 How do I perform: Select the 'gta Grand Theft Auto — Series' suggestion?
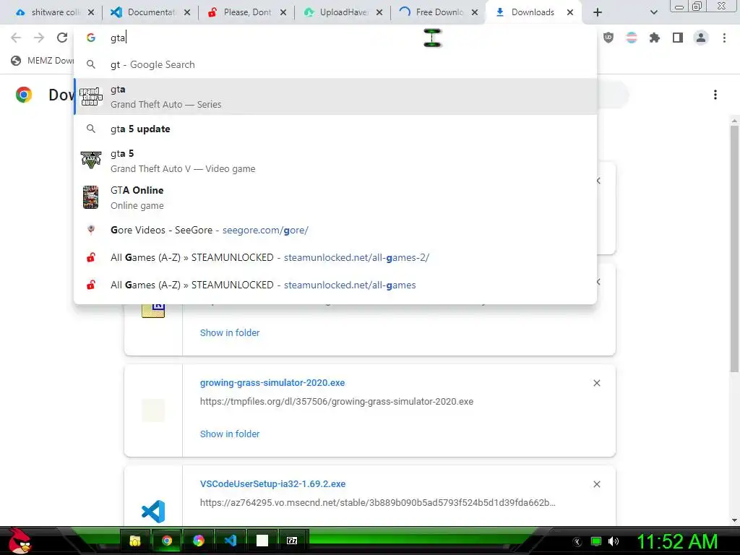tap(335, 97)
